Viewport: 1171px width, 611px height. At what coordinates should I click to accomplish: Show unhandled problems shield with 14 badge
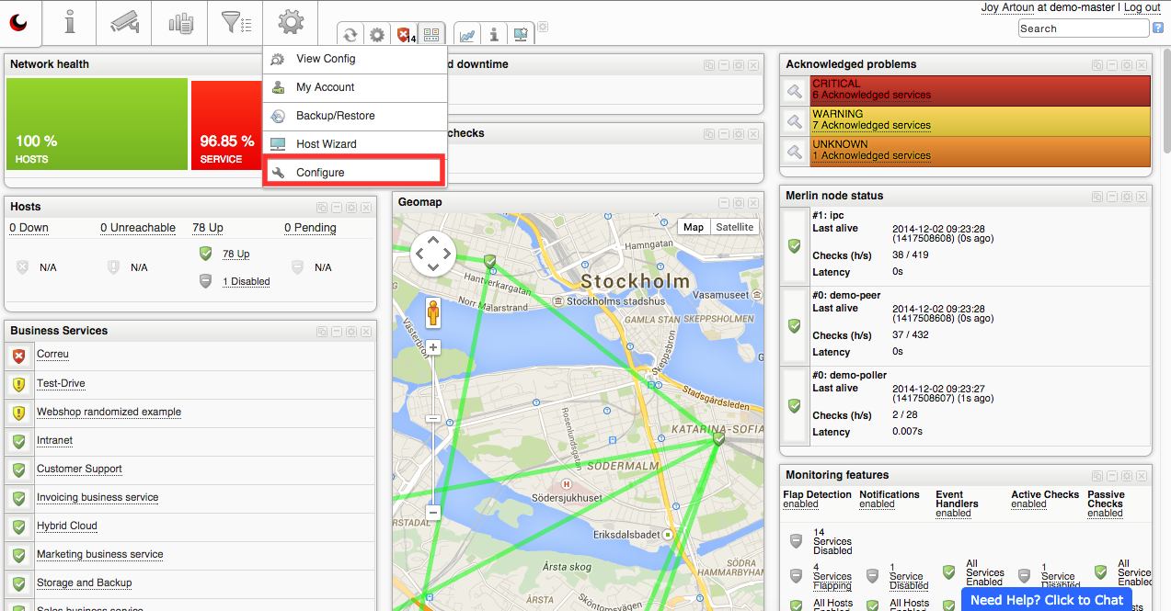(406, 35)
